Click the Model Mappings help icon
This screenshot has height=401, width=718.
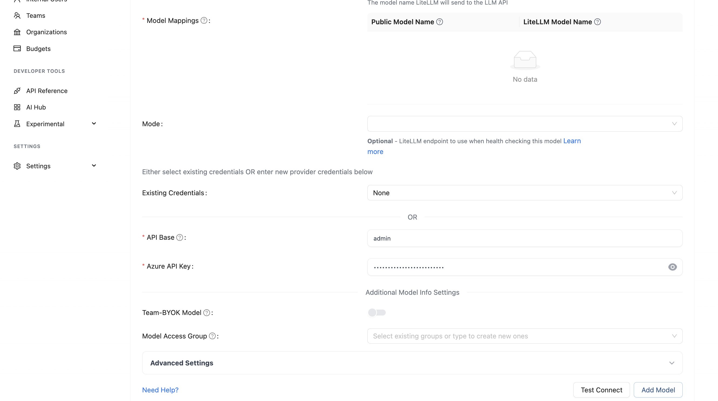pos(204,20)
